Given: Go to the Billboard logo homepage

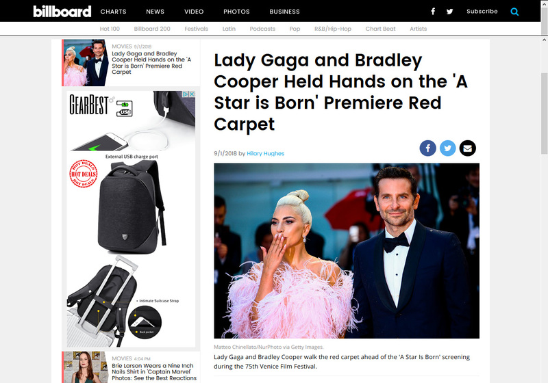Looking at the screenshot, I should [62, 12].
